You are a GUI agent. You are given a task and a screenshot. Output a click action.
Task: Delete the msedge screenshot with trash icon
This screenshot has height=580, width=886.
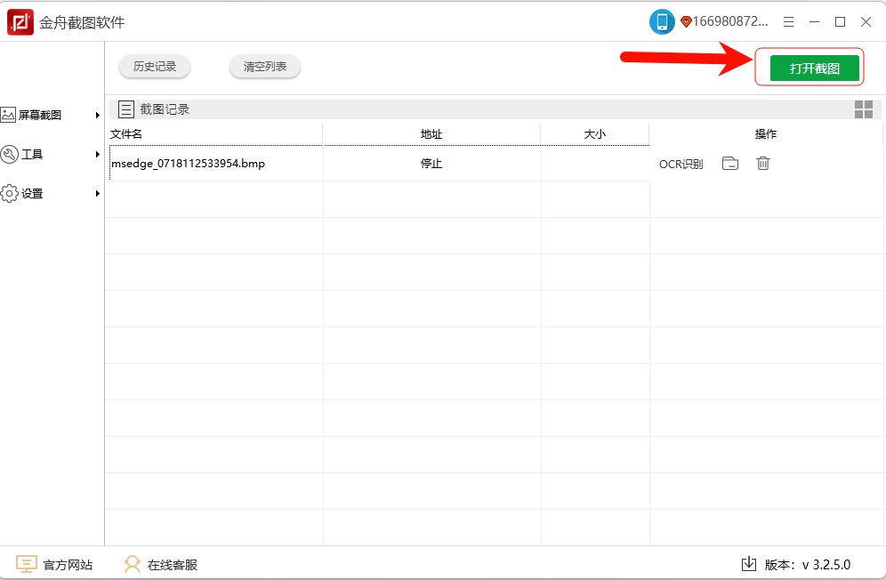pyautogui.click(x=763, y=164)
